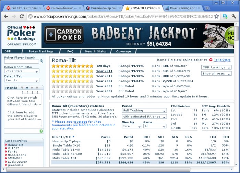Open FeriBo from last searches
This screenshot has height=173, width=240.
13,151
